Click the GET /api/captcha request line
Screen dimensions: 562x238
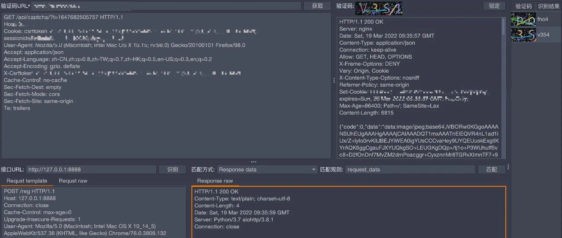(64, 17)
